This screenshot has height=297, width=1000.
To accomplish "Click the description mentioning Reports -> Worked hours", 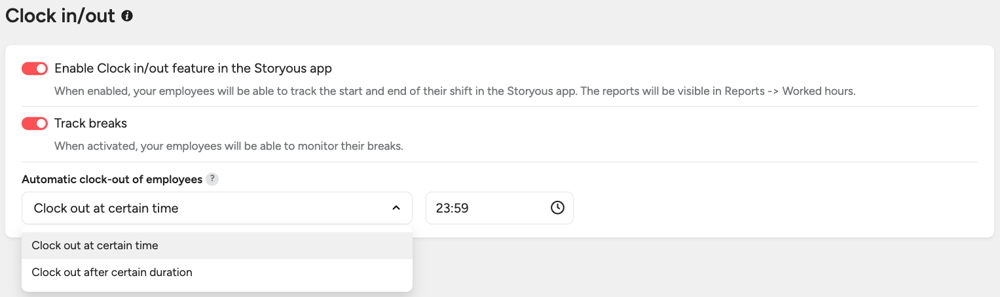I will (x=454, y=91).
